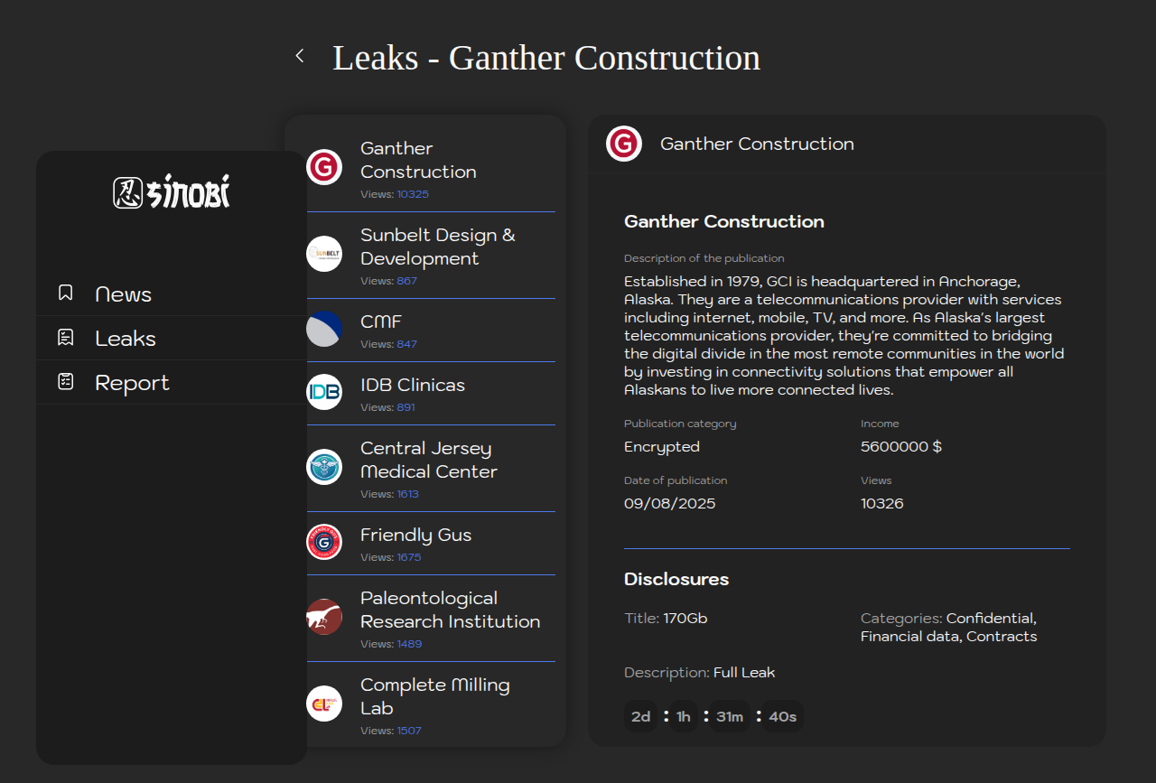Viewport: 1156px width, 783px height.
Task: Open the IDB Clinicas entry title
Action: [x=413, y=385]
